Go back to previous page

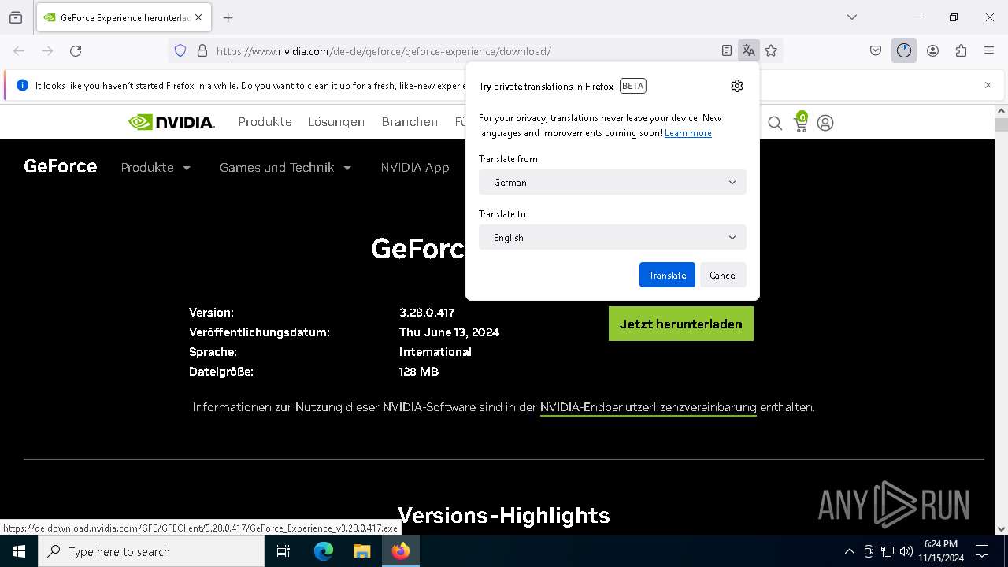click(19, 51)
